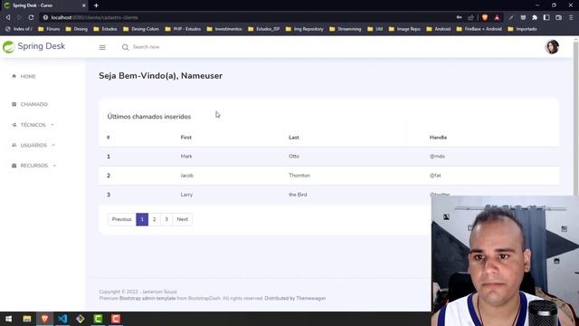Click the page vertical scrollbar
Image resolution: width=579 pixels, height=326 pixels.
[x=575, y=119]
